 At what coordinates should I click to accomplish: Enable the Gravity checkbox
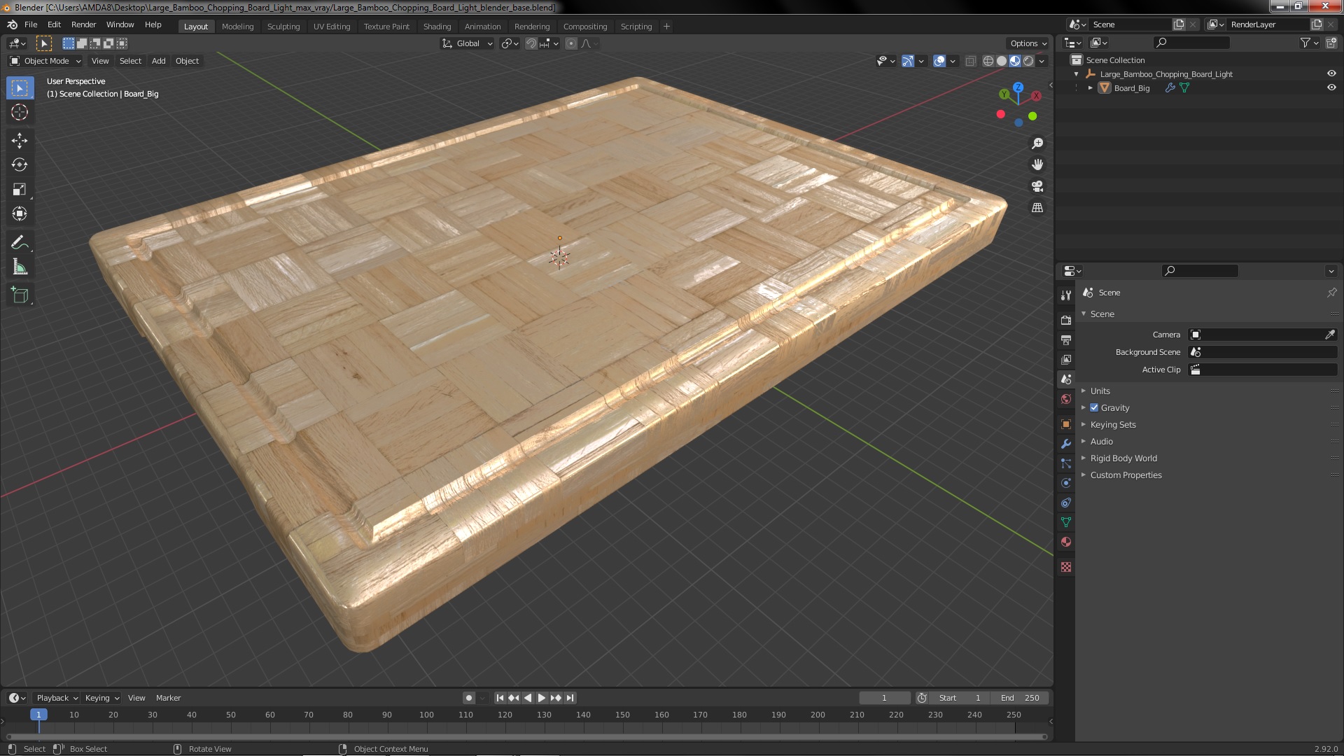coord(1094,407)
